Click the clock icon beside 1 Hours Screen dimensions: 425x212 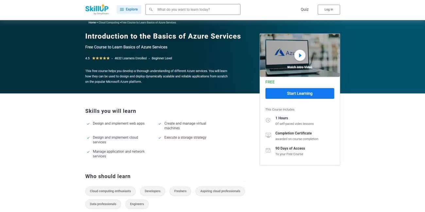pyautogui.click(x=268, y=120)
